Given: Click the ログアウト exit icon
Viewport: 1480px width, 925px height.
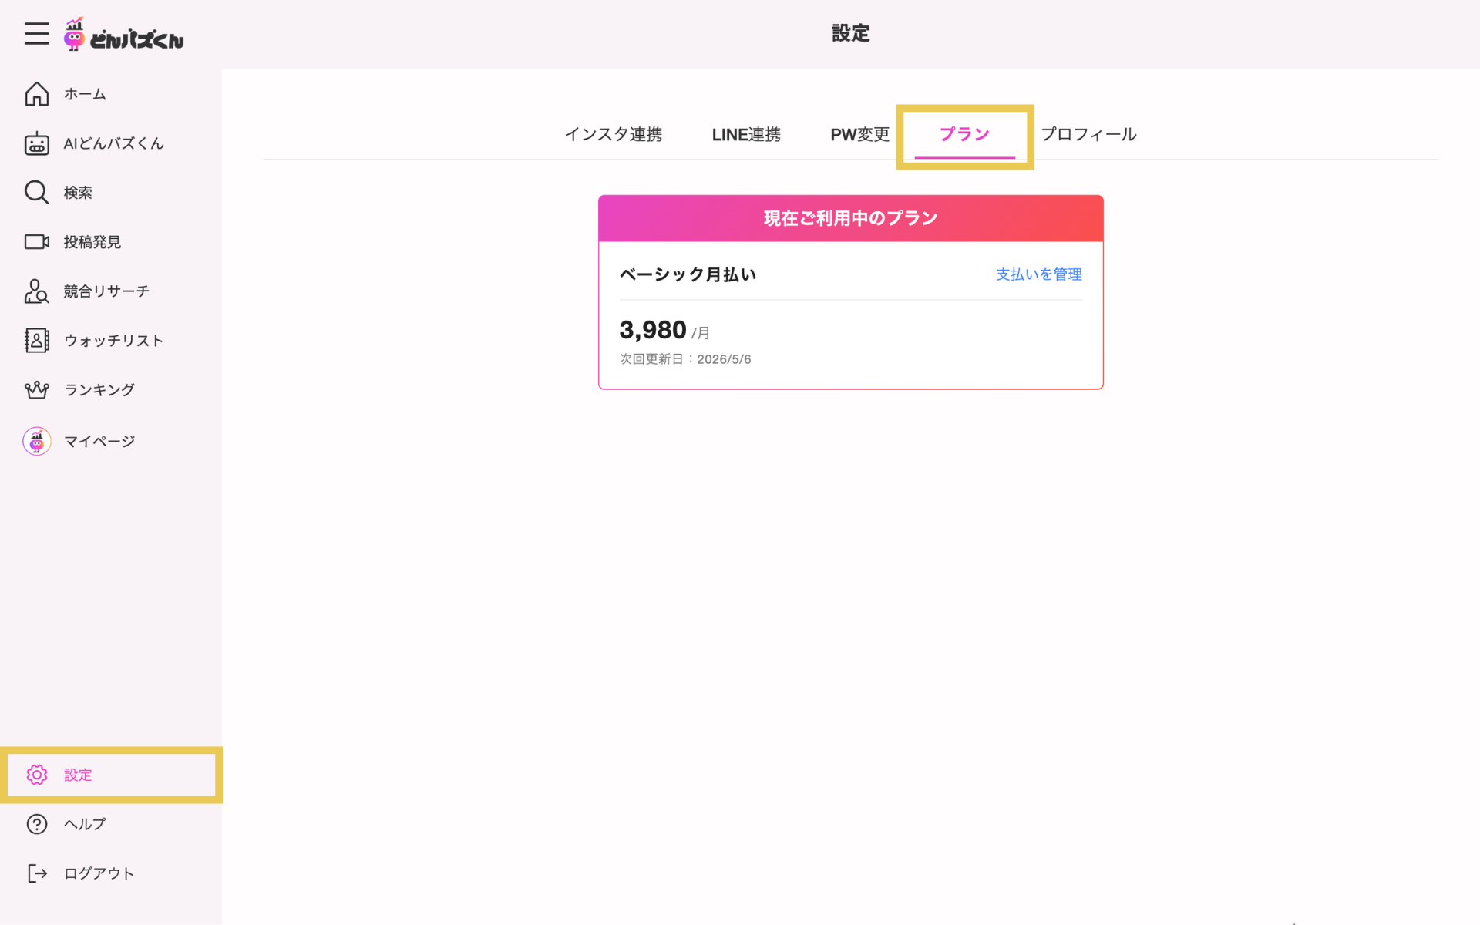Looking at the screenshot, I should point(37,873).
